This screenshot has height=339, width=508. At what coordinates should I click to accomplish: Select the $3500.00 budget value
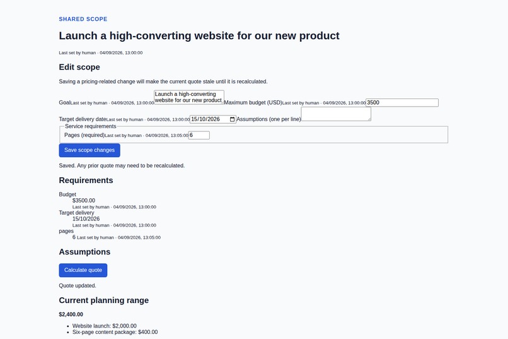pyautogui.click(x=84, y=201)
